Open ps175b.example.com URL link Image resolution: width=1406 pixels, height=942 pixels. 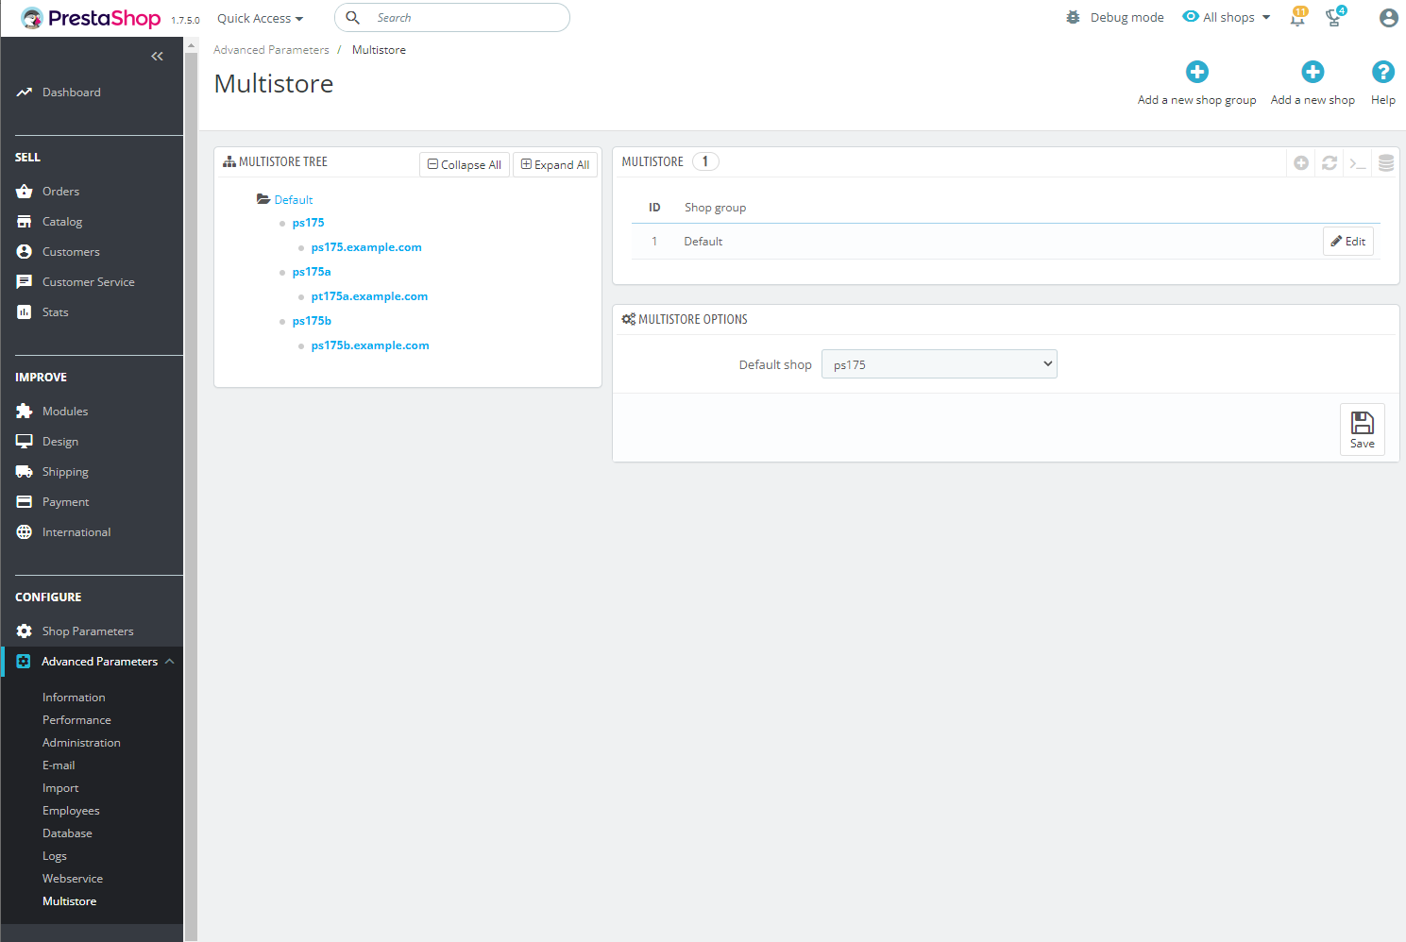click(x=370, y=345)
